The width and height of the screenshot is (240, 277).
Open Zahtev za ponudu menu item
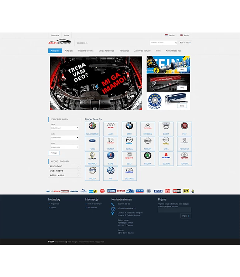pos(143,51)
